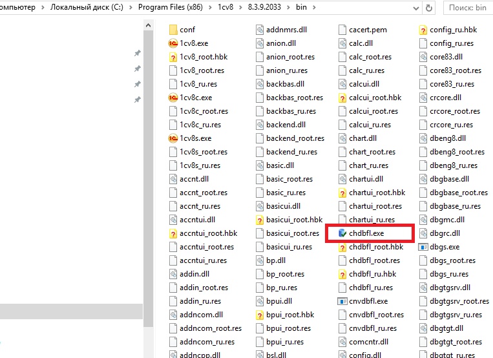Select file anion_root.res

tap(285, 57)
